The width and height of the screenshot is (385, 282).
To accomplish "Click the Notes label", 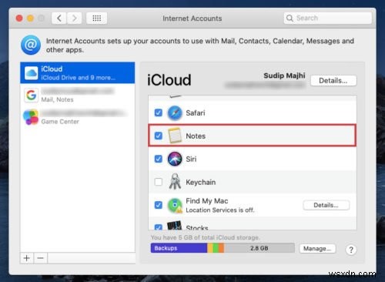I will [x=196, y=136].
